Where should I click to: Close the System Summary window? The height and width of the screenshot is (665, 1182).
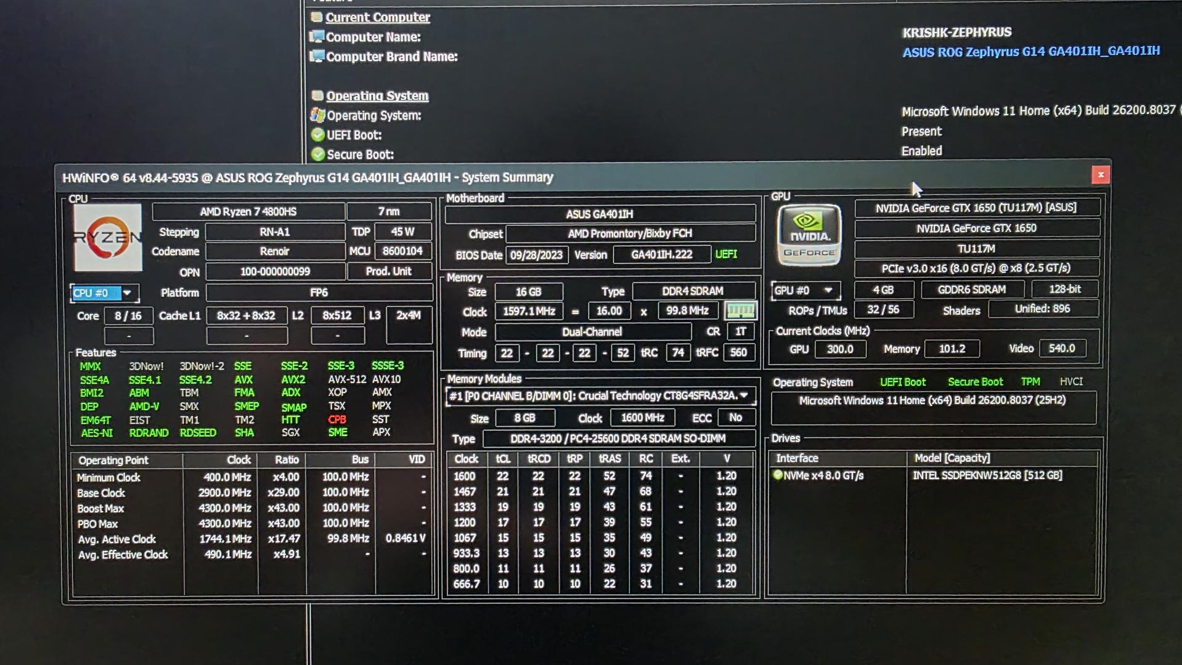1100,175
